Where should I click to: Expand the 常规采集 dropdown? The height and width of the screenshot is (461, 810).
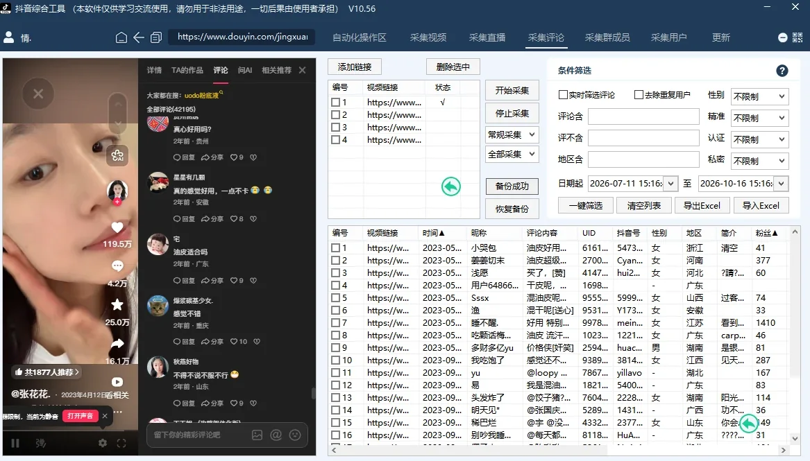click(x=512, y=134)
